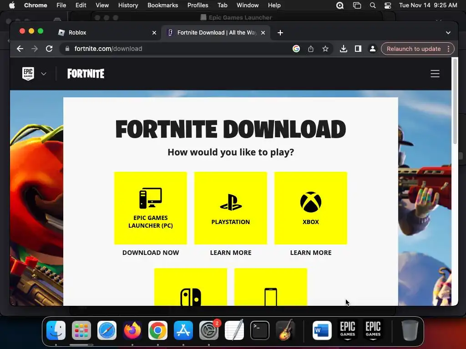The width and height of the screenshot is (466, 349).
Task: Select the PlayStation tile
Action: click(231, 208)
